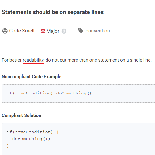Click the horizontal divider under tags
155x155 pixels.
coord(78,45)
